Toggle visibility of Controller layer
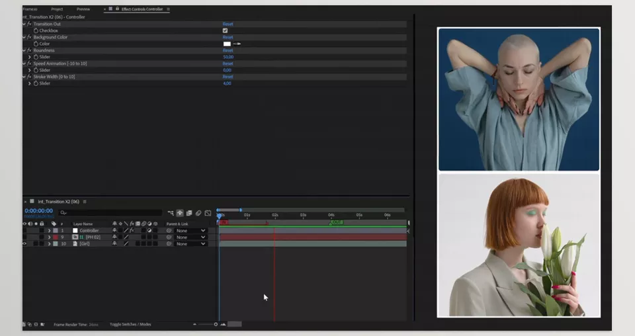The width and height of the screenshot is (635, 336). tap(24, 231)
